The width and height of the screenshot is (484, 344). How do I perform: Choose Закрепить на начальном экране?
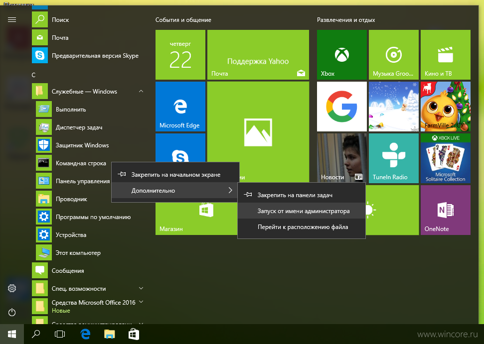click(x=175, y=174)
